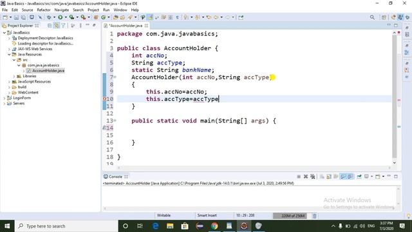Click the Run External Tools icon

(83, 17)
